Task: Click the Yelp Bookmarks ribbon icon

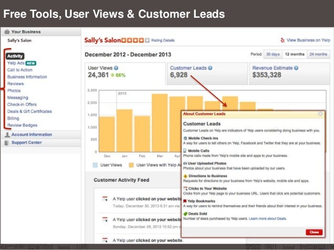Action: tap(185, 201)
